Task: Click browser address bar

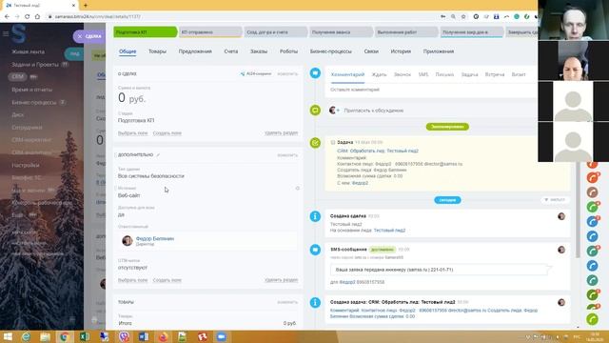Action: pyautogui.click(x=241, y=17)
